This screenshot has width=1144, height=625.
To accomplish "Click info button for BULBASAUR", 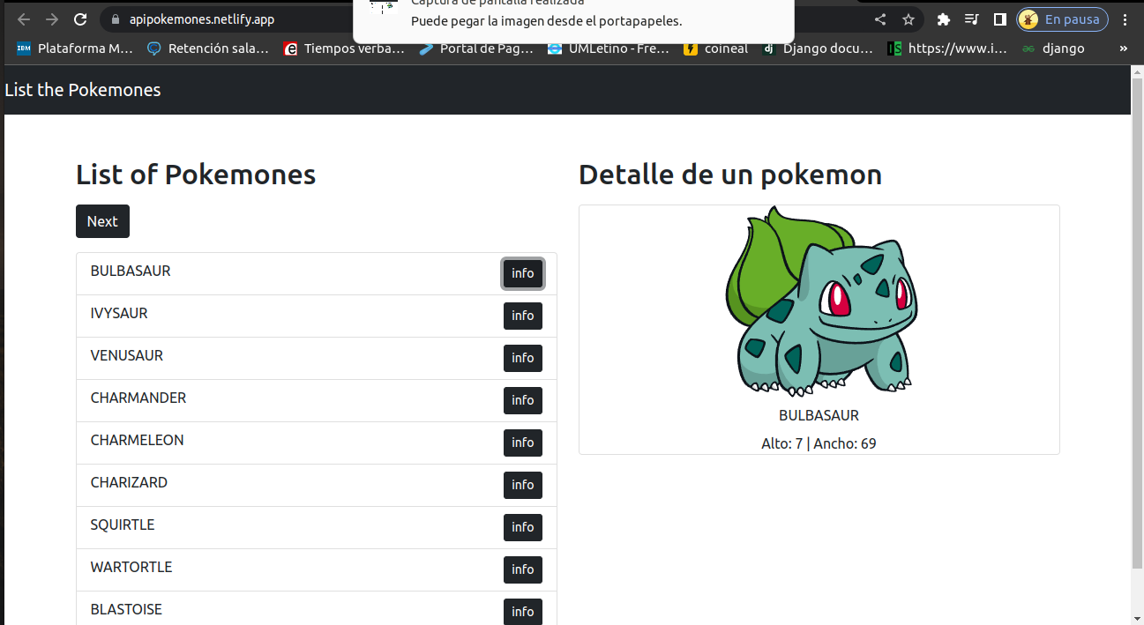I will pos(523,273).
